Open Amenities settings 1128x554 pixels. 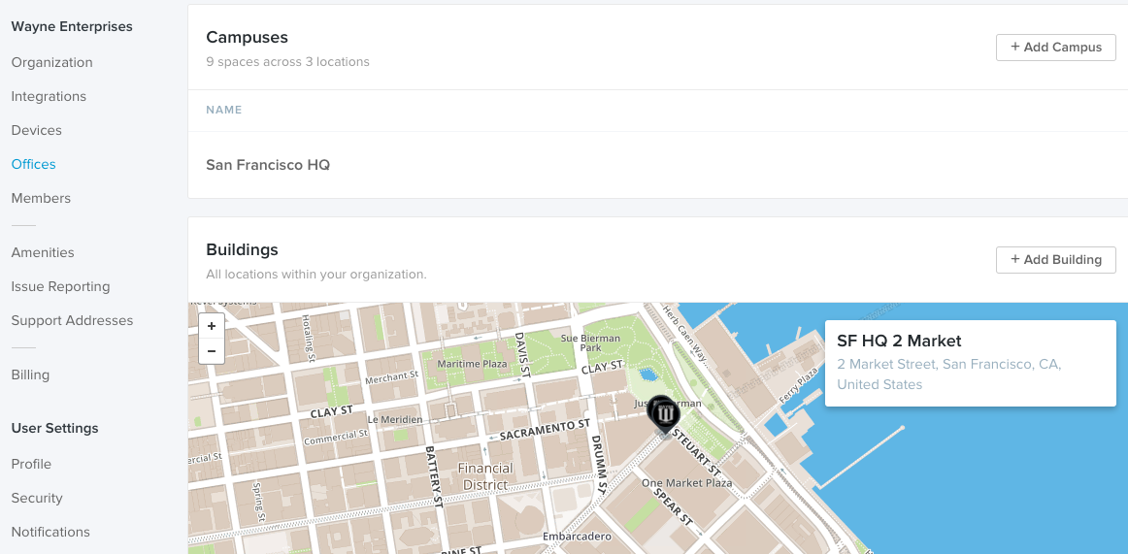[x=43, y=252]
